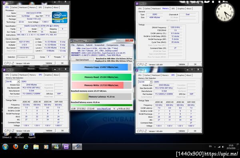The height and width of the screenshot is (158, 240).
Task: Click the volume speaker tray icon
Action: (223, 147)
